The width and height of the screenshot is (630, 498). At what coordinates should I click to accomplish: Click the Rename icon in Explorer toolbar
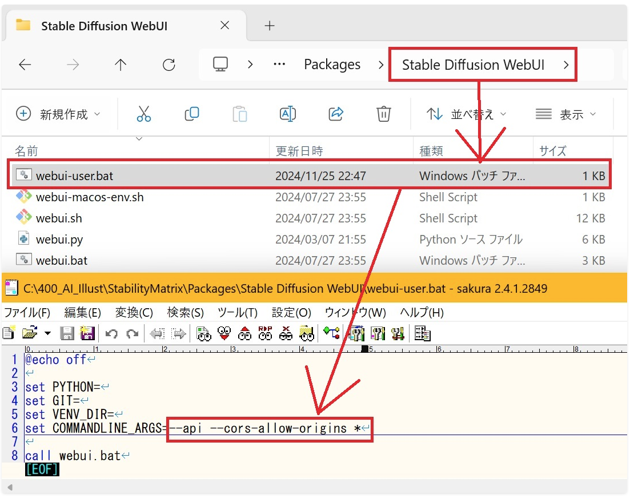288,114
